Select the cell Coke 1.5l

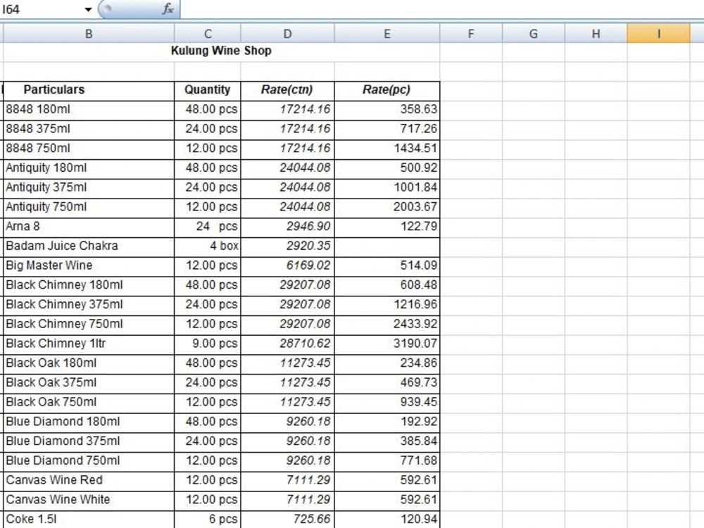[89, 520]
